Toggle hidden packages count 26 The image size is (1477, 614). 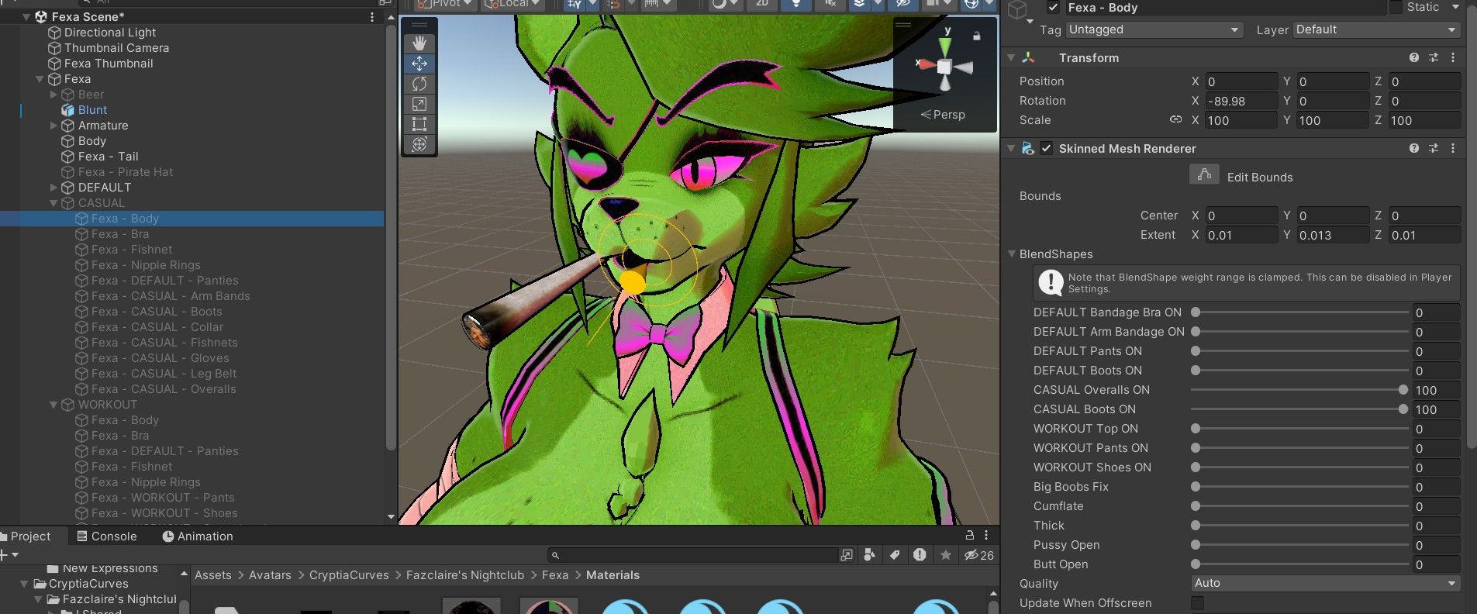tap(978, 555)
